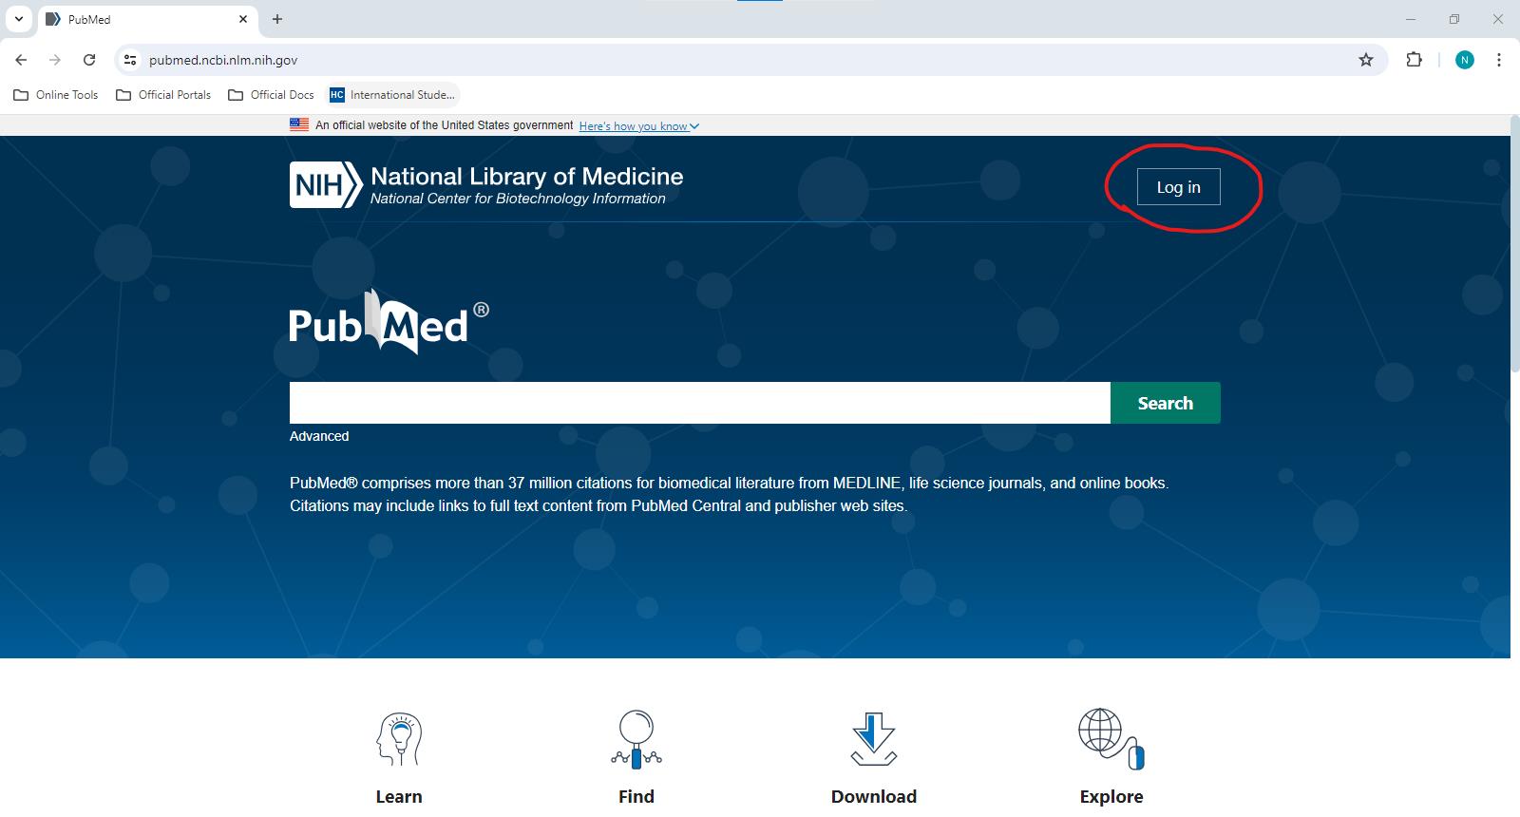Screen dimensions: 1520x817
Task: Open the Chrome three-dot menu
Action: (1499, 60)
